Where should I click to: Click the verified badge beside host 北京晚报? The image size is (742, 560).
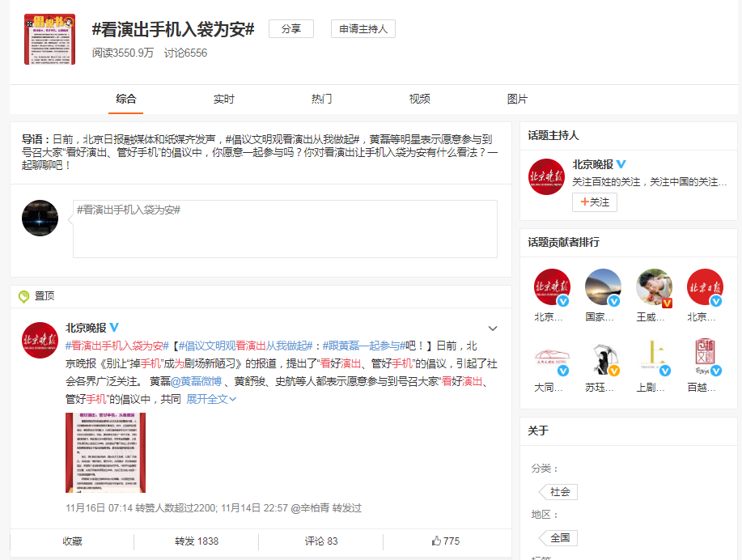621,164
